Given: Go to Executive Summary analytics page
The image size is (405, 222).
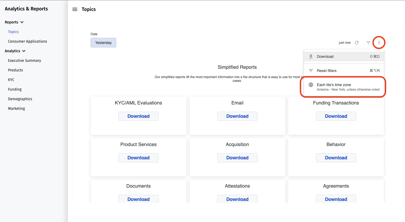Looking at the screenshot, I should pyautogui.click(x=25, y=60).
